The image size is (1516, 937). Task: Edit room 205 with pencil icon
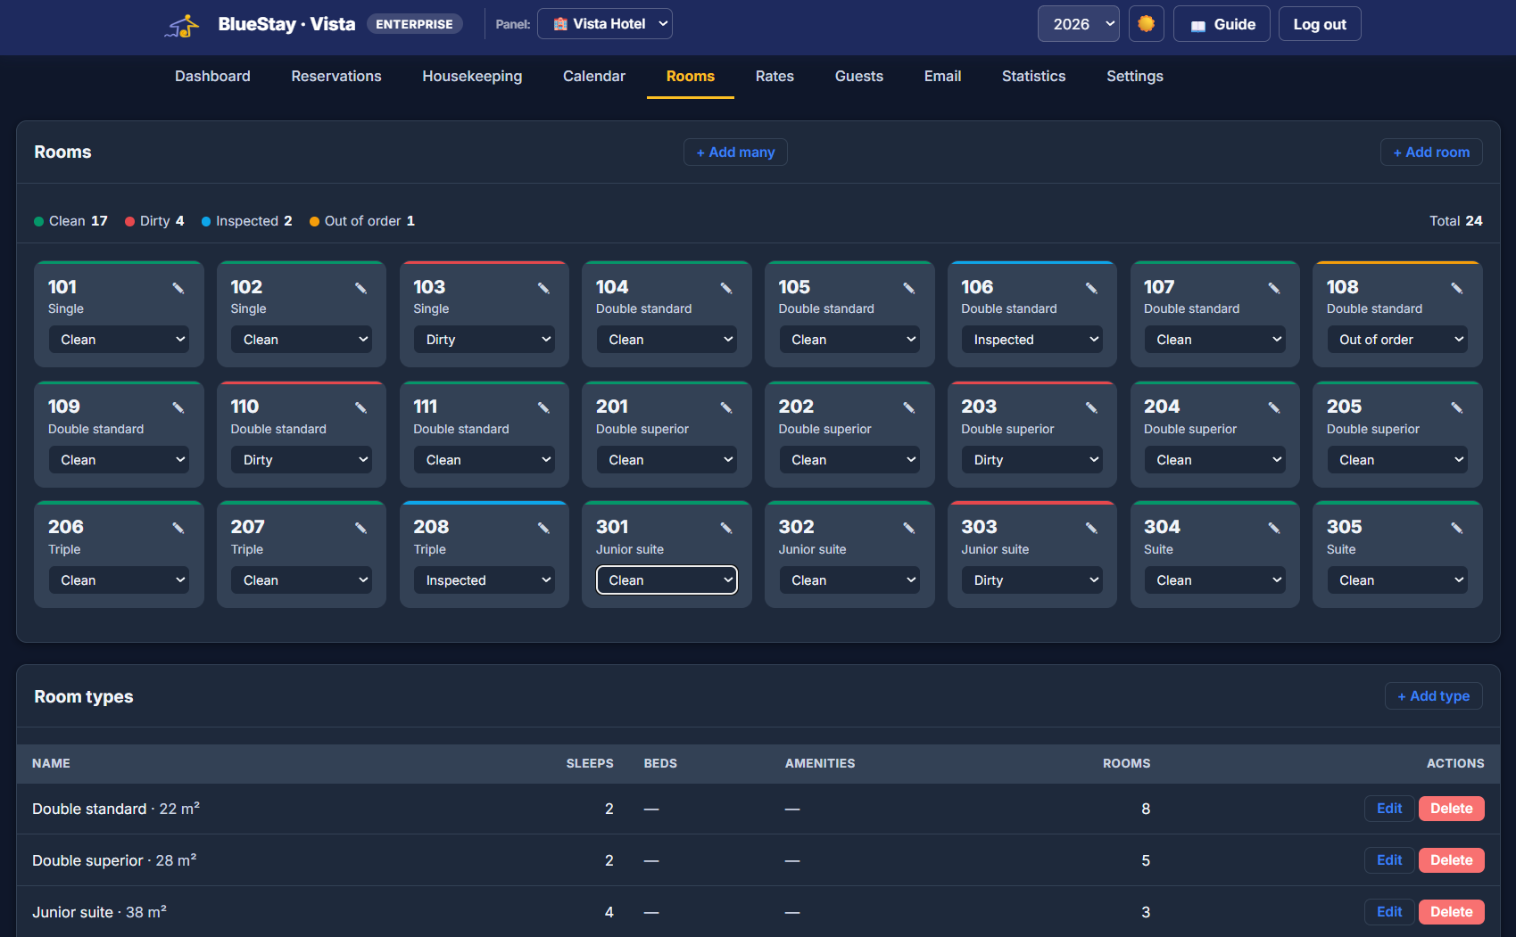1457,407
